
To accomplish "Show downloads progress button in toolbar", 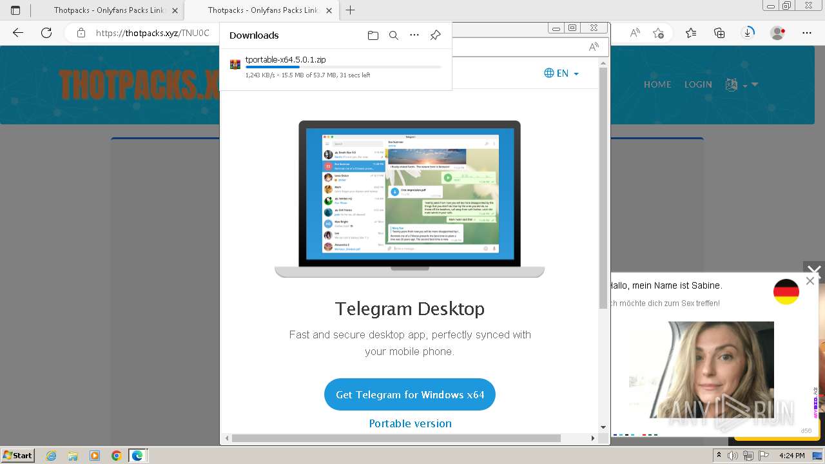I will (x=748, y=33).
